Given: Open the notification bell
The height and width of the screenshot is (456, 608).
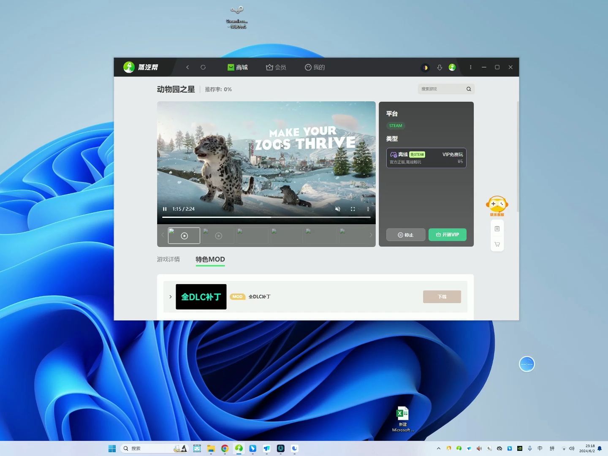Looking at the screenshot, I should 600,448.
